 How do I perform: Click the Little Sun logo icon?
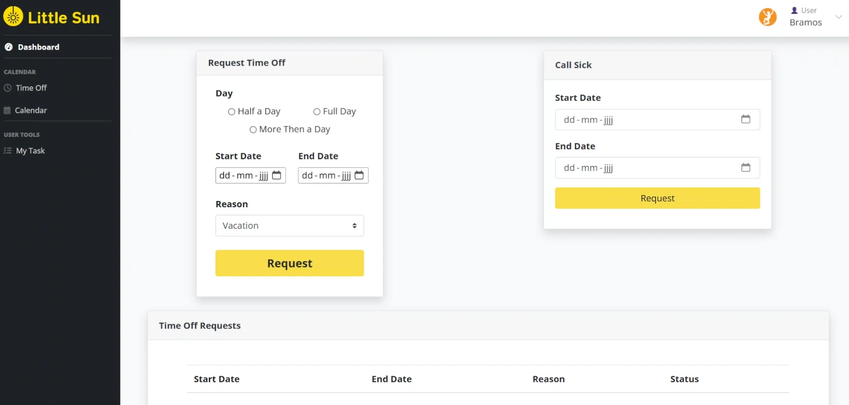(x=13, y=17)
